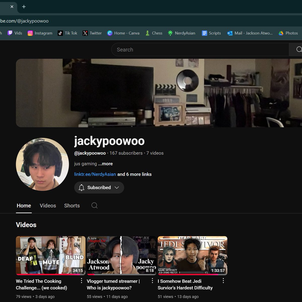Click the notification bell icon
This screenshot has height=302, width=302.
pyautogui.click(x=81, y=187)
